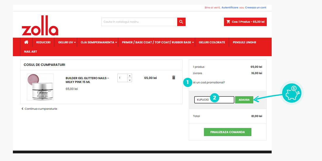Open the shopping cart summary button
Viewport: 322px width, 161px height.
tap(245, 22)
